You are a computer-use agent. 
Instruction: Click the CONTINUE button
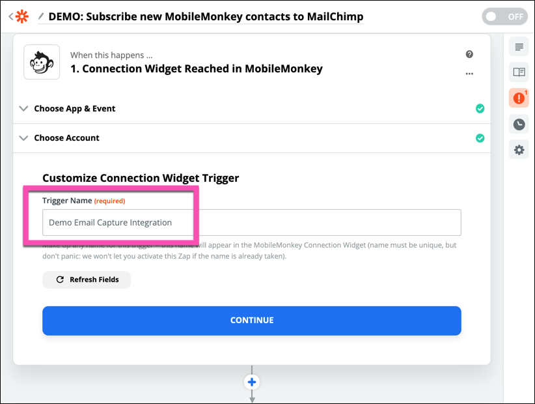[252, 321]
